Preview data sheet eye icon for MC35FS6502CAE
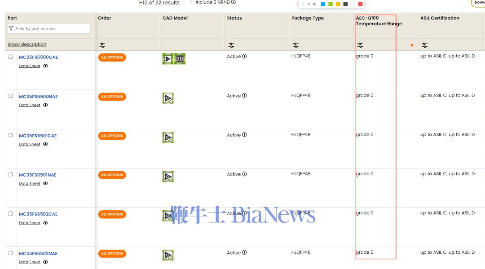 pos(45,223)
